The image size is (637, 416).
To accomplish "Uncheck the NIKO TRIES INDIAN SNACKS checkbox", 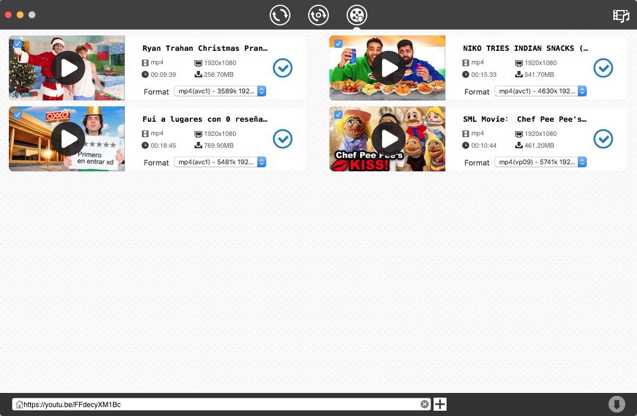I will [x=338, y=43].
